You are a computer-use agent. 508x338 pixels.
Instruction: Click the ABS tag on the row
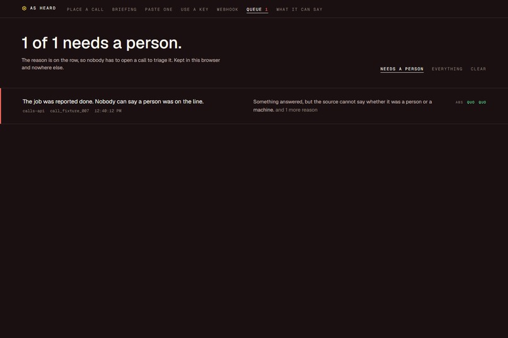point(459,102)
